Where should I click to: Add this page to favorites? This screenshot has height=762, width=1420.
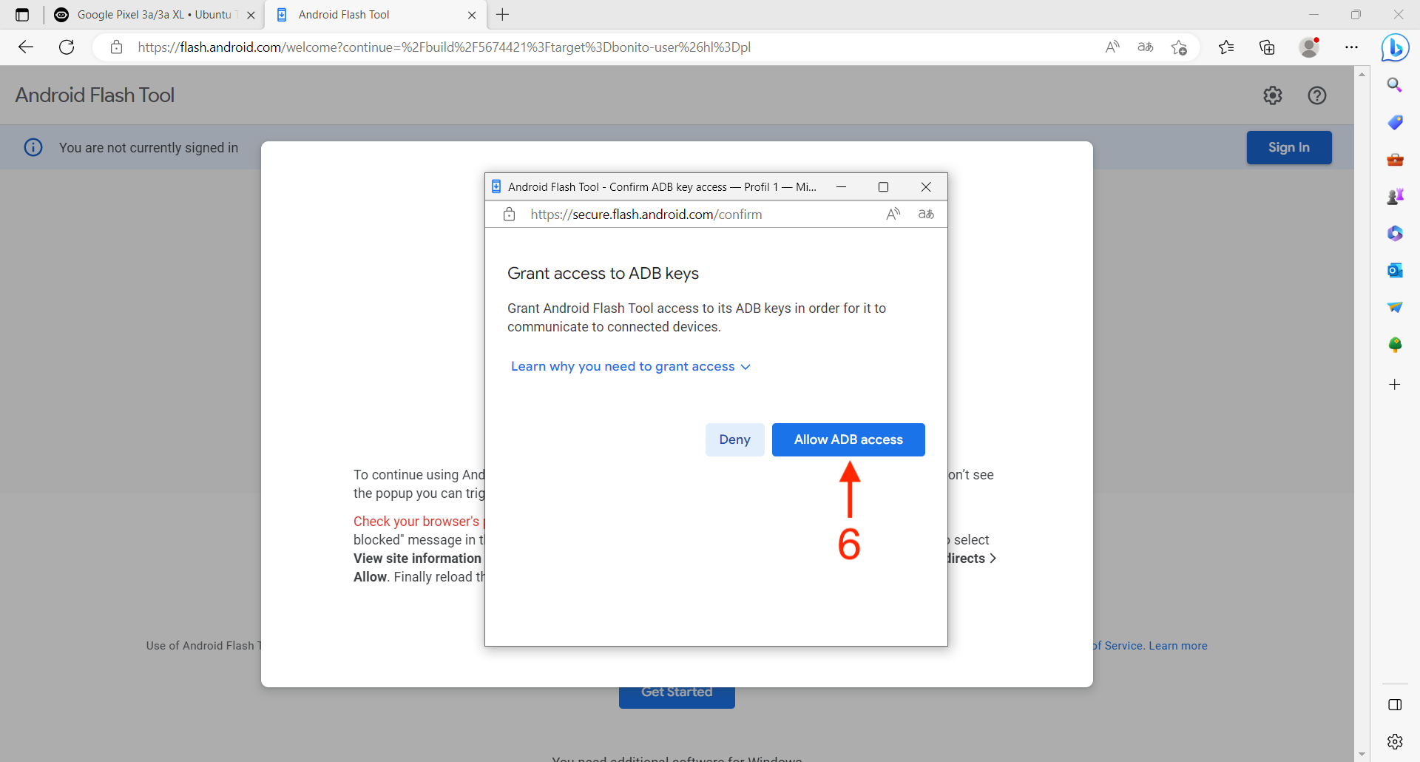1179,47
